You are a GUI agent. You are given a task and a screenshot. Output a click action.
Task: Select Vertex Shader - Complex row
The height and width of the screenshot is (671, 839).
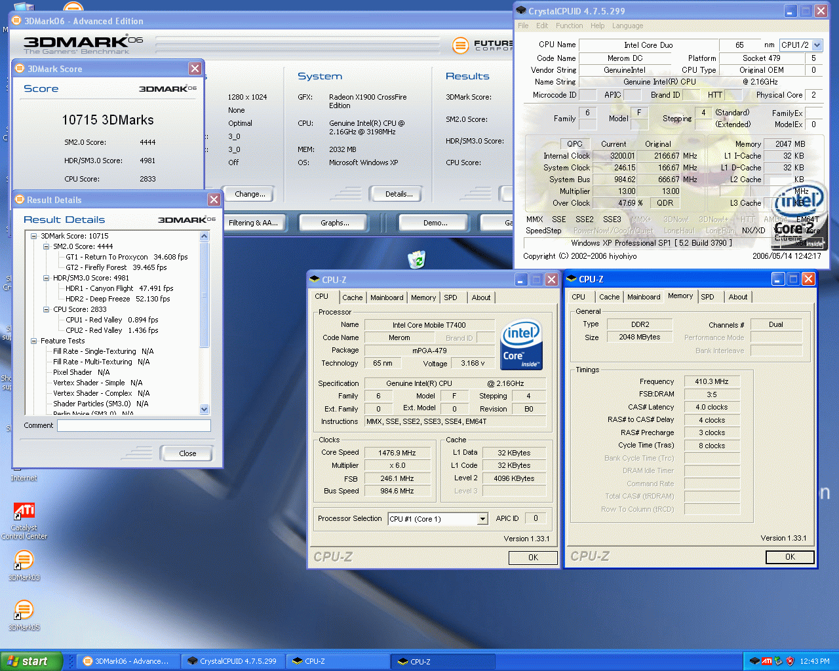101,393
